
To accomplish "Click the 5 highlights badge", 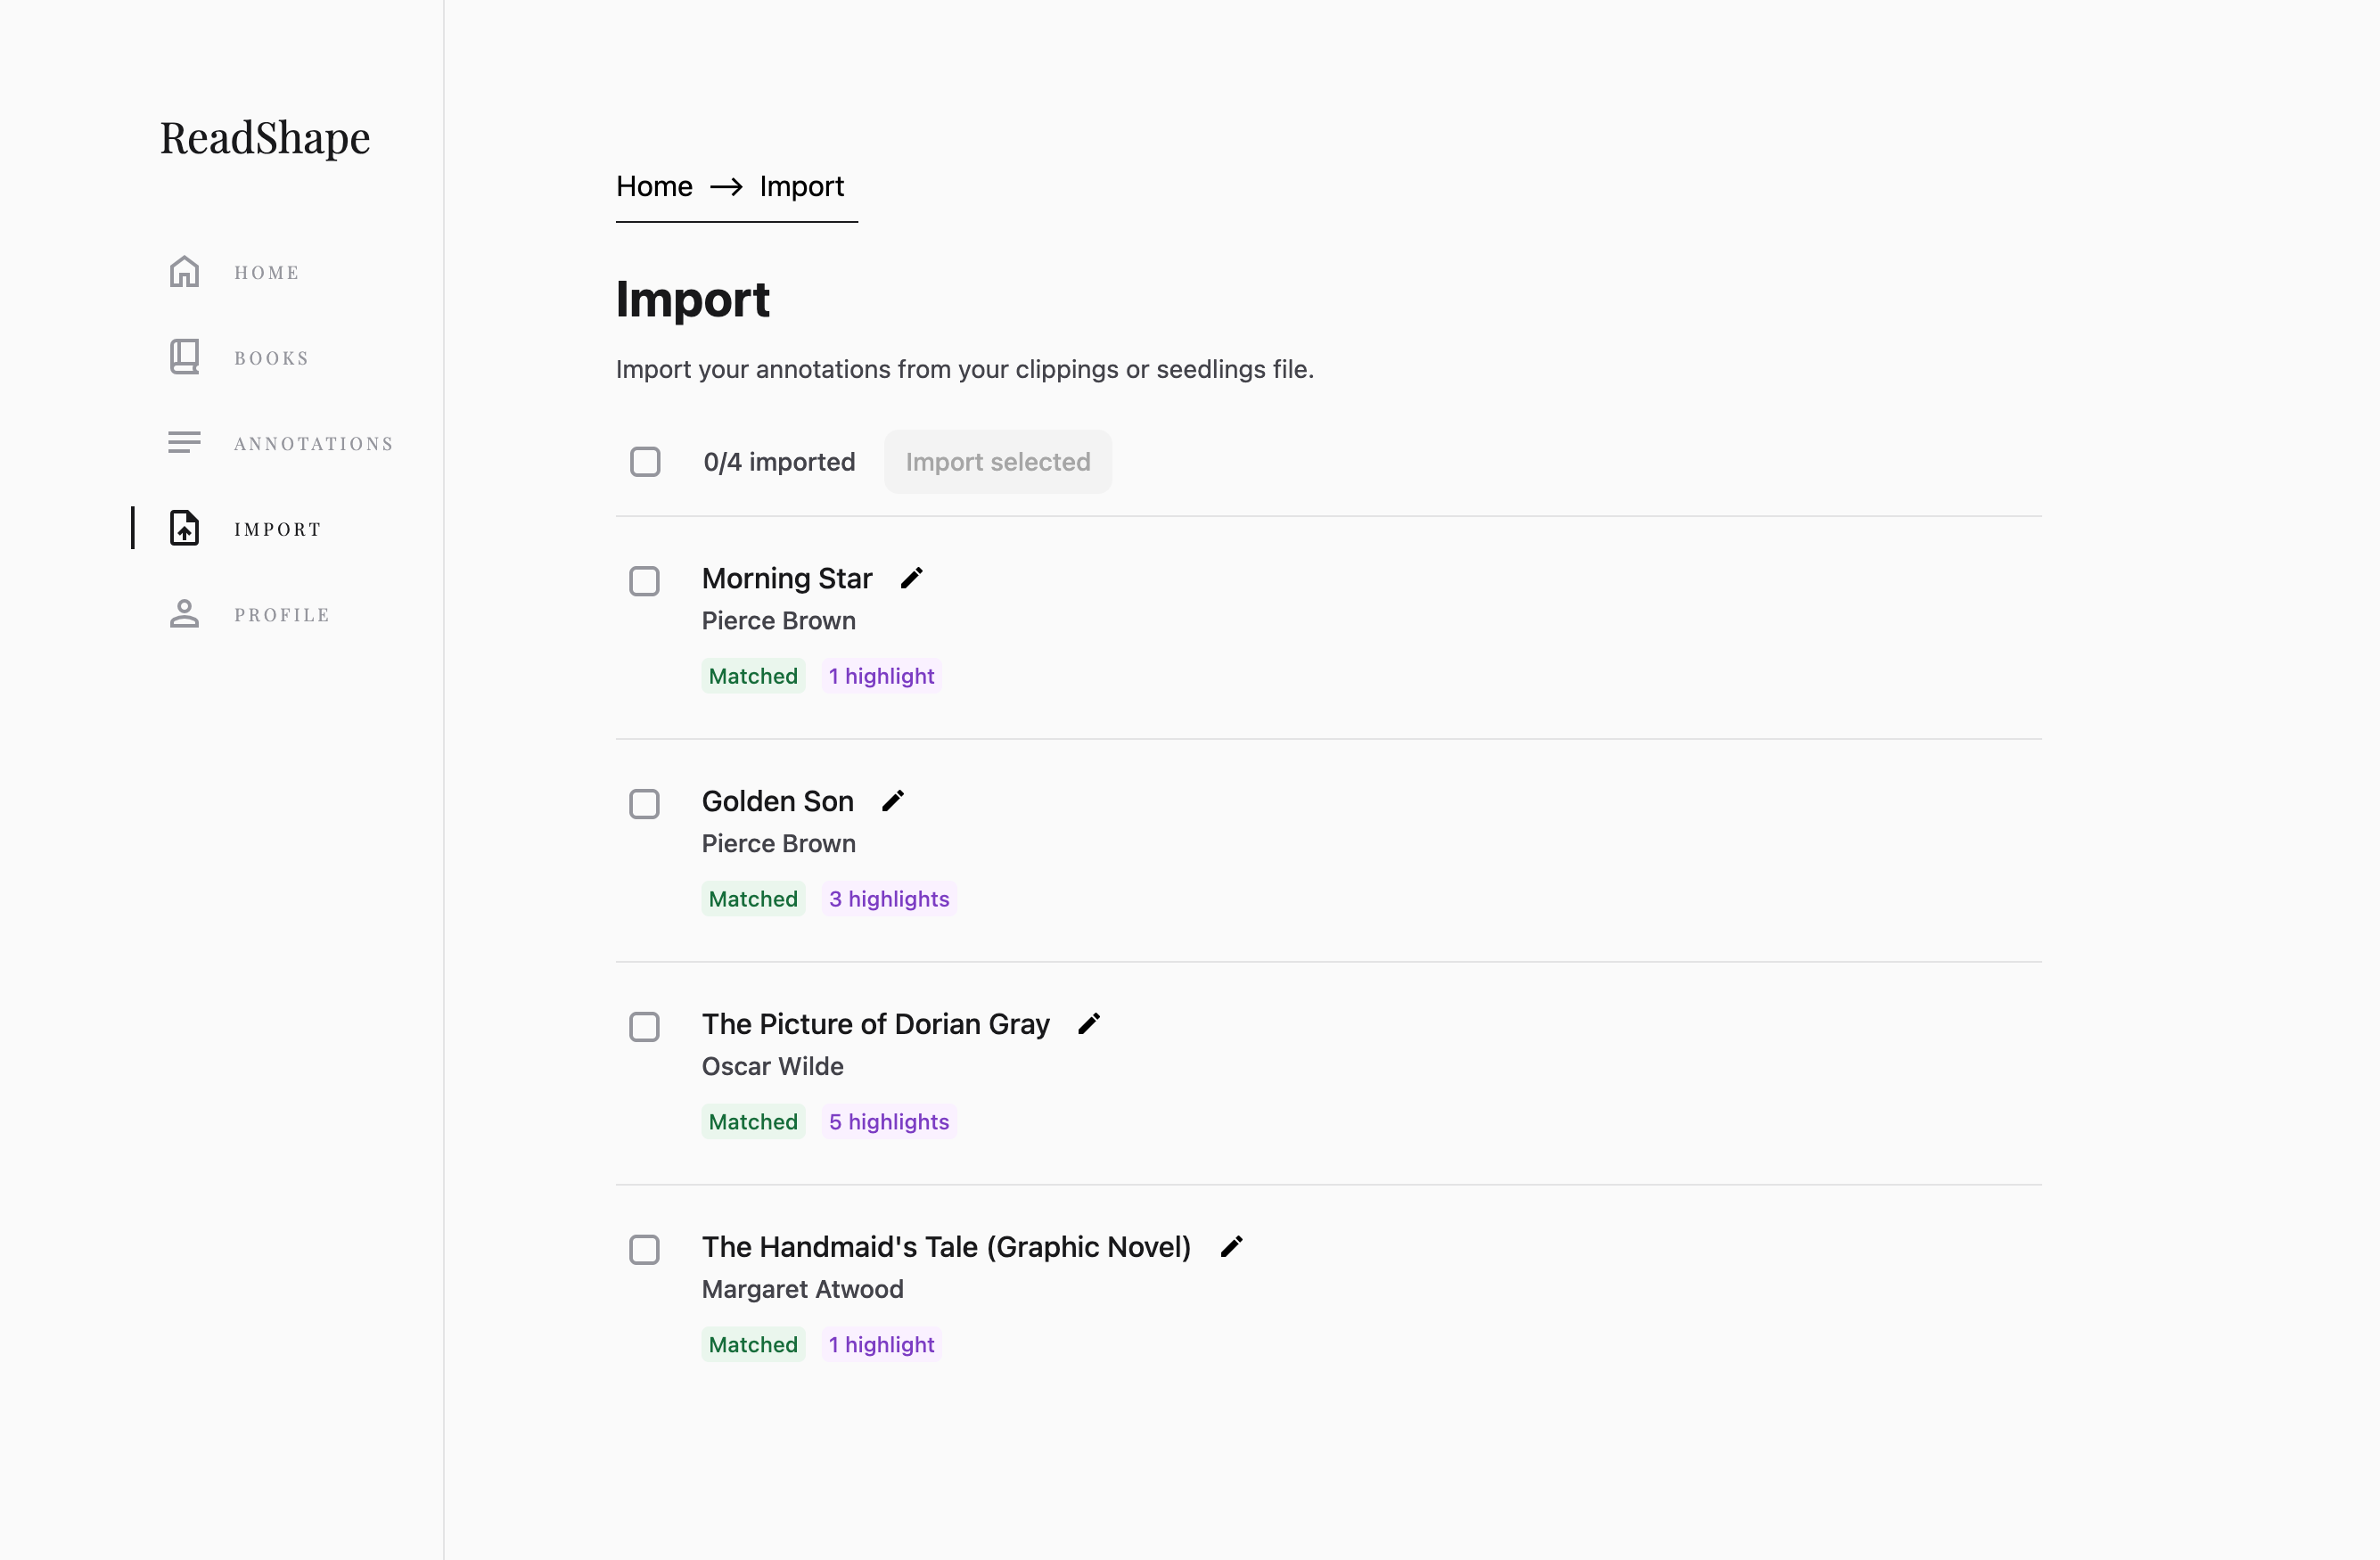I will 888,1122.
